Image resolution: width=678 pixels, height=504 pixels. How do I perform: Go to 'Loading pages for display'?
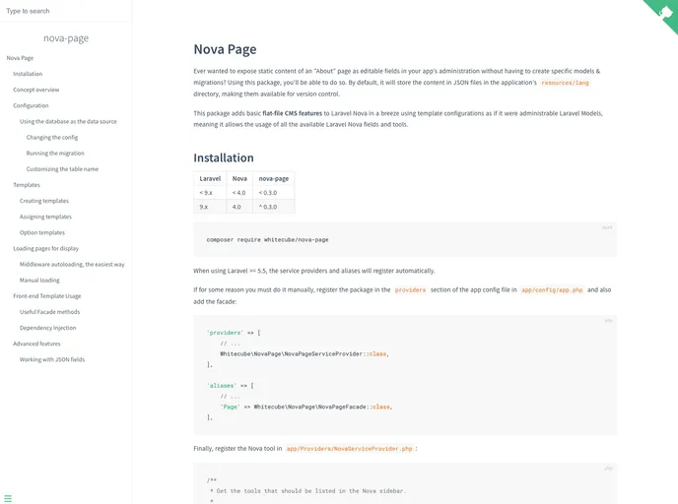click(46, 248)
